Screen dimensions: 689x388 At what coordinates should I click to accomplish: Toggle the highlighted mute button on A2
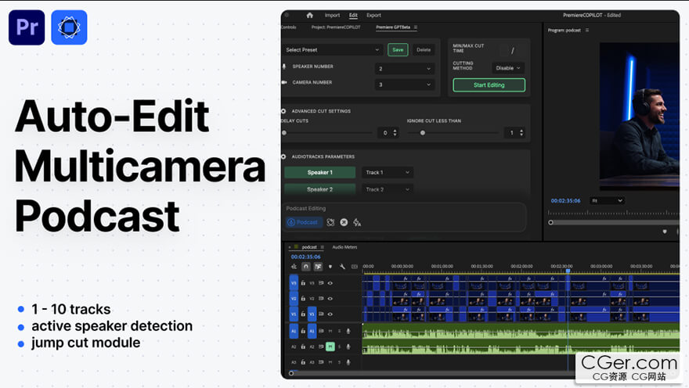tap(330, 347)
